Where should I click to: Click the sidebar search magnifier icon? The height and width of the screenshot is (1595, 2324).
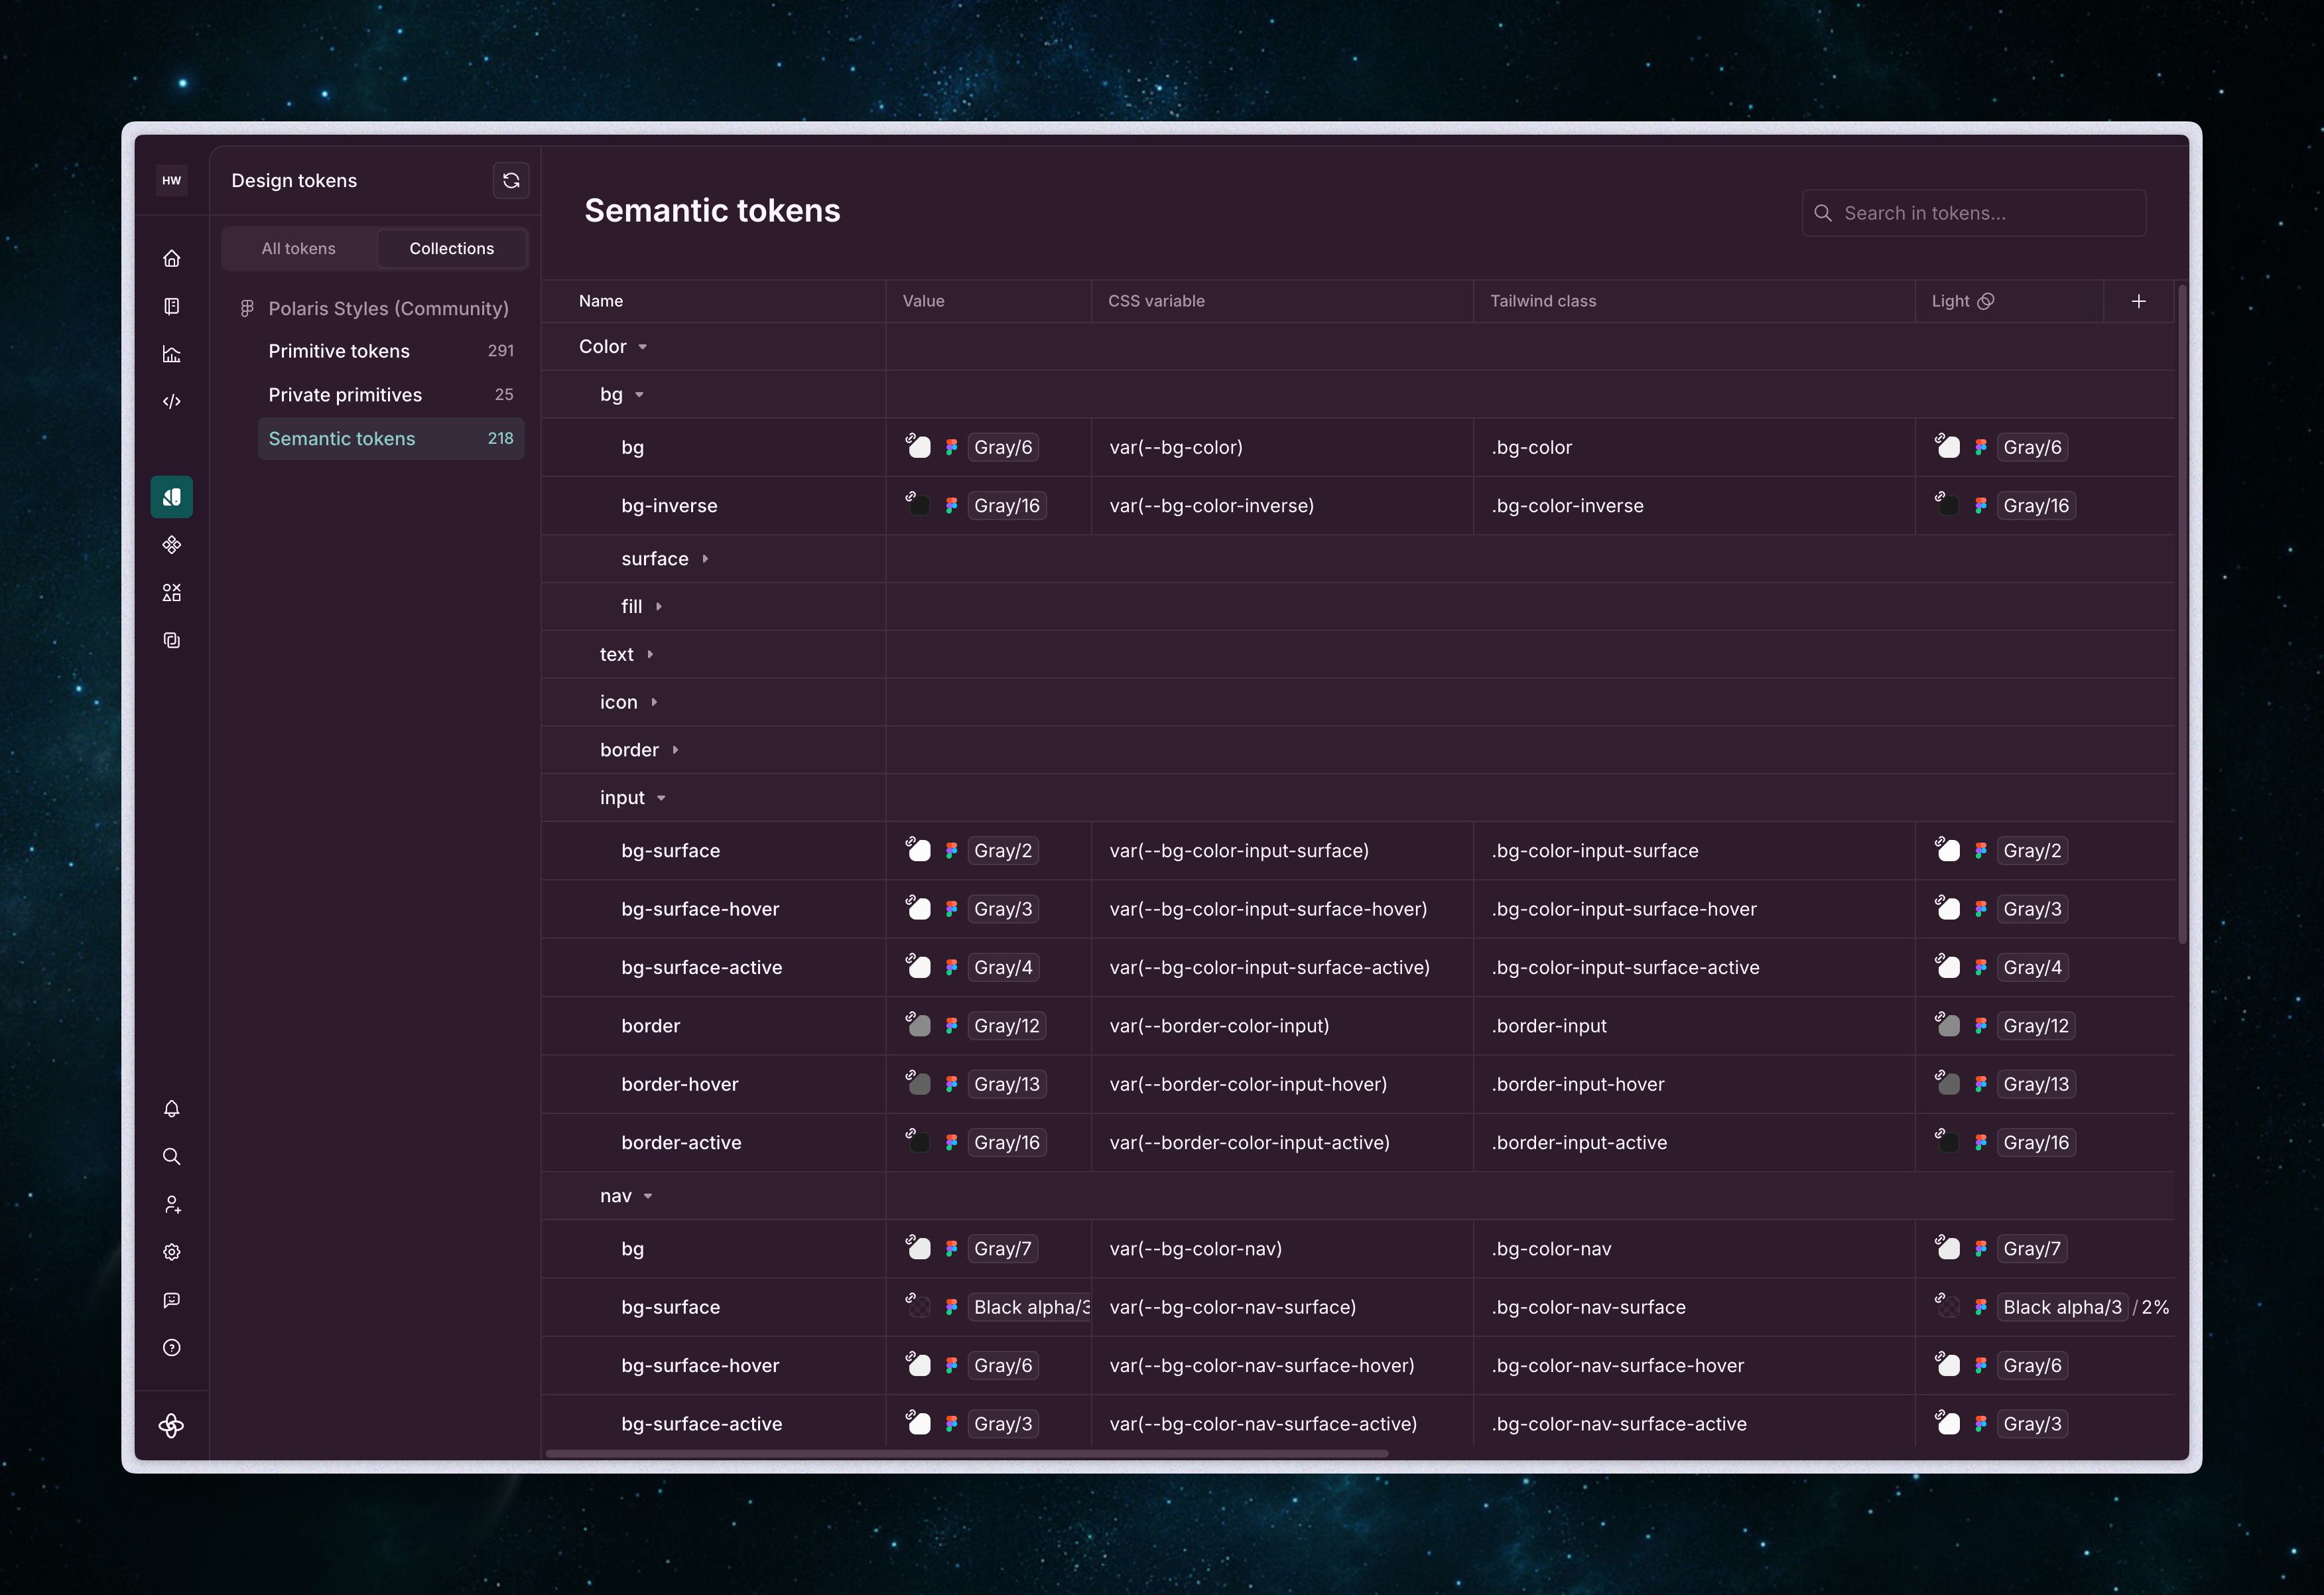172,1156
